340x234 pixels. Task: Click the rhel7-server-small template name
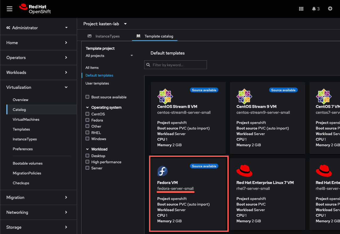pos(253,189)
